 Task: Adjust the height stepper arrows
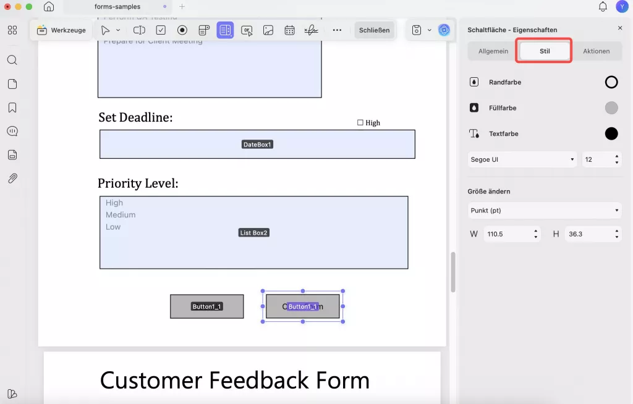616,234
